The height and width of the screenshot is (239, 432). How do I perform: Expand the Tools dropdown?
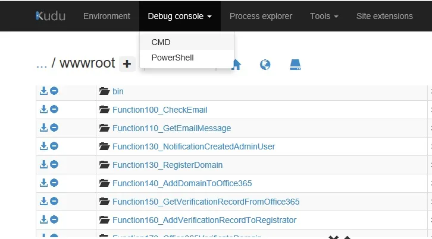coord(324,16)
